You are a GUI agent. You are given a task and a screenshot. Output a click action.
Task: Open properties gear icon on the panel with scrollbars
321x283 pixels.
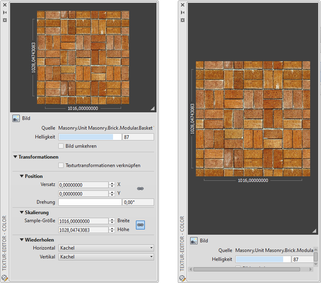pyautogui.click(x=182, y=20)
